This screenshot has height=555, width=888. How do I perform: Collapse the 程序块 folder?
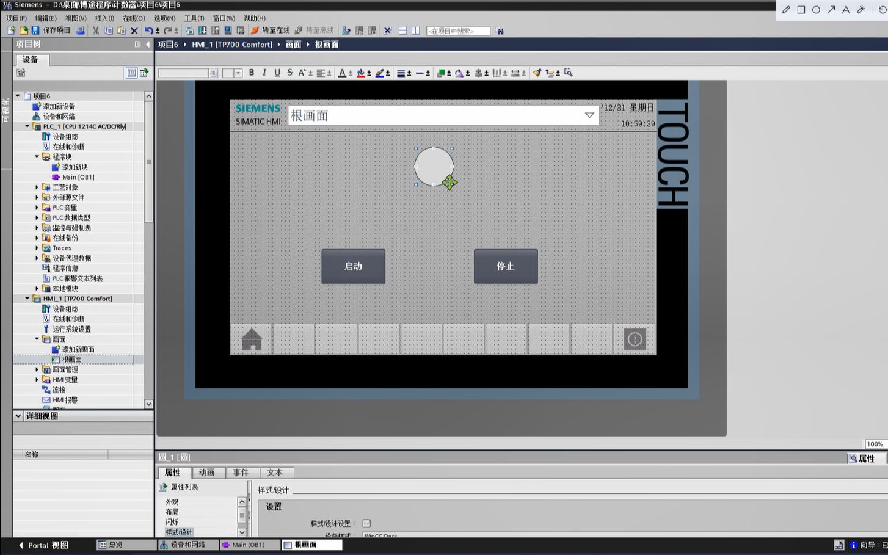point(37,157)
